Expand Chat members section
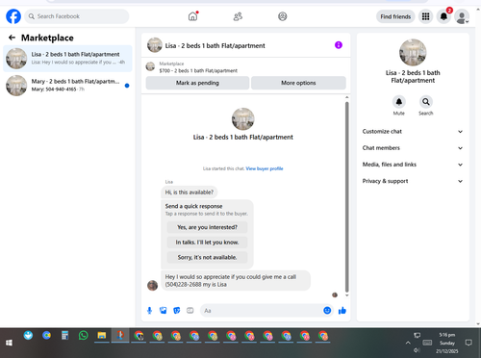481x358 pixels. coord(413,148)
